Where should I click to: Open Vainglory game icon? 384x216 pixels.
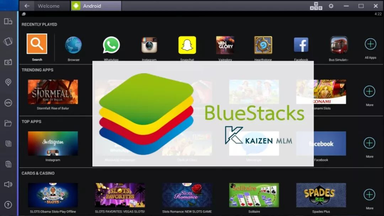[x=225, y=45]
